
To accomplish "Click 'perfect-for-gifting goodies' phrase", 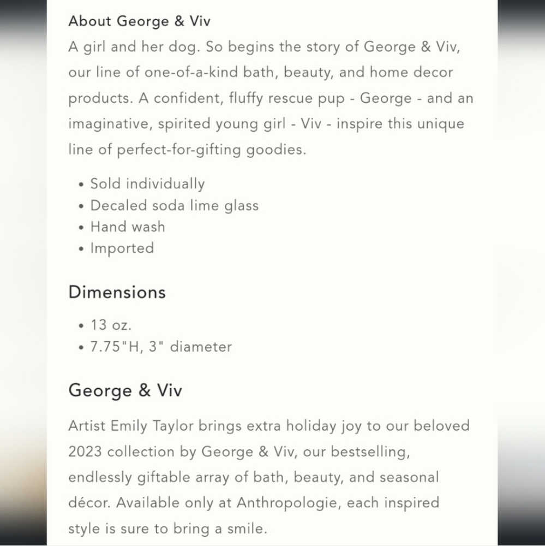I will click(211, 150).
